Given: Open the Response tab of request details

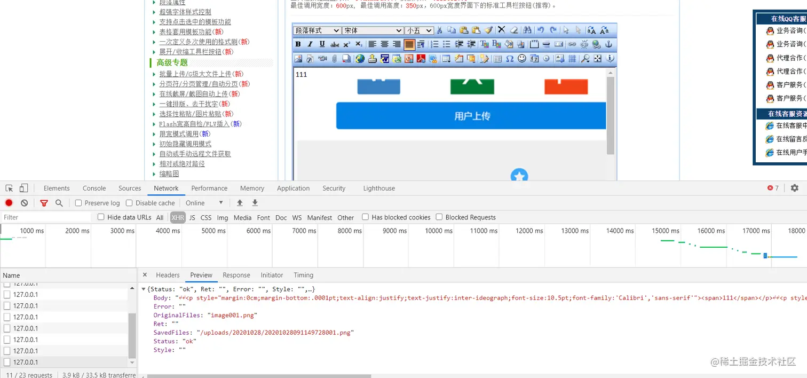Looking at the screenshot, I should point(236,275).
